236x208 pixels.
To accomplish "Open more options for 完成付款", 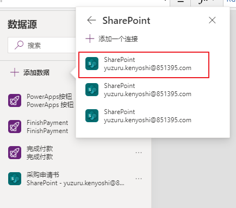I will [x=139, y=153].
